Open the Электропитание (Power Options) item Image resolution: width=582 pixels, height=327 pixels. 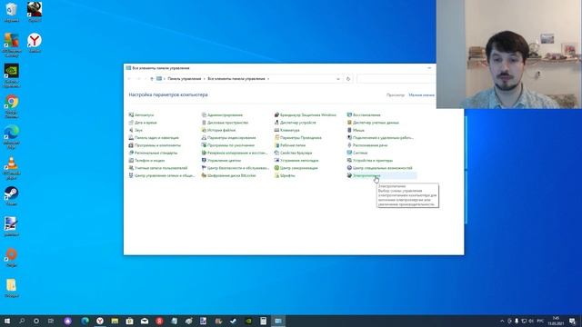point(366,175)
